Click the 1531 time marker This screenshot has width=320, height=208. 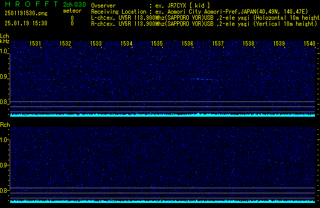pos(35,44)
